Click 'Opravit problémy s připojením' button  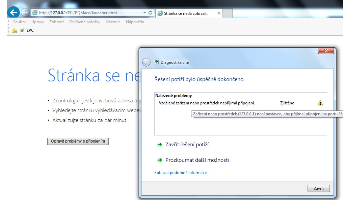[x=78, y=141]
